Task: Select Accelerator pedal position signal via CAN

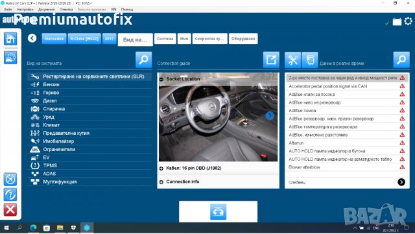Action: point(347,86)
